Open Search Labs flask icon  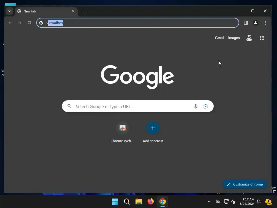tap(249, 38)
